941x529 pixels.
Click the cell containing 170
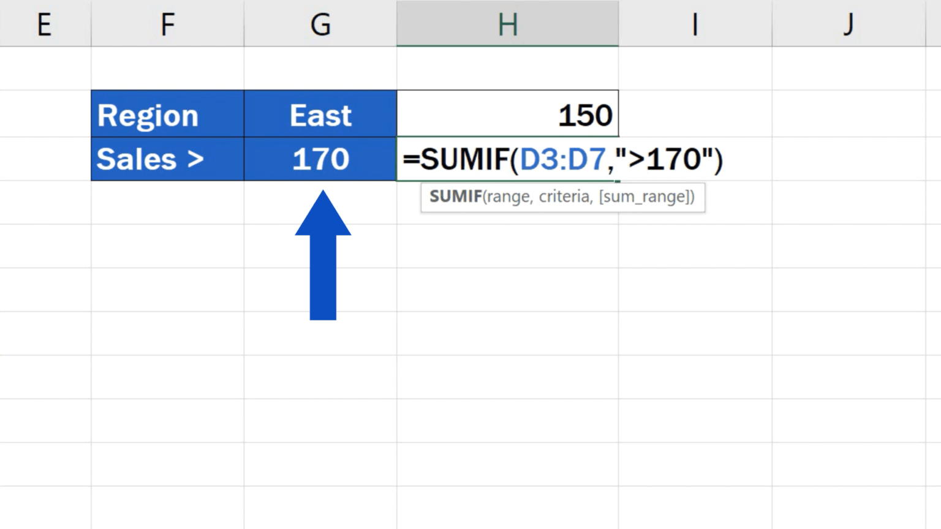[320, 159]
